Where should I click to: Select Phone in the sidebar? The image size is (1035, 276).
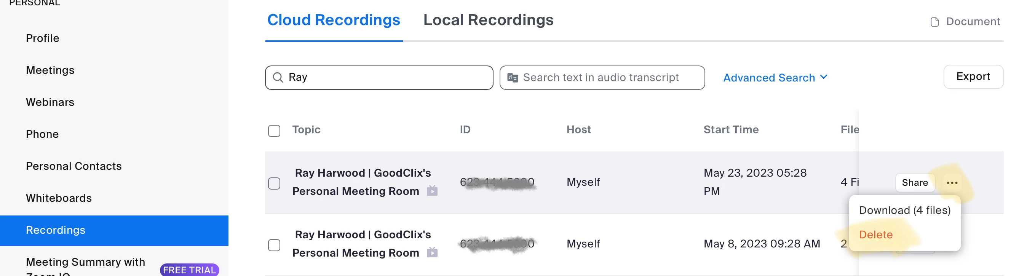point(42,134)
